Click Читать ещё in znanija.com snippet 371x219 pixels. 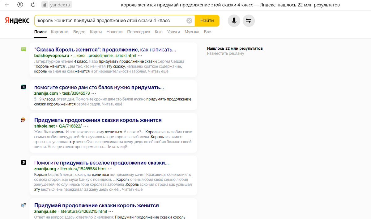click(x=112, y=104)
